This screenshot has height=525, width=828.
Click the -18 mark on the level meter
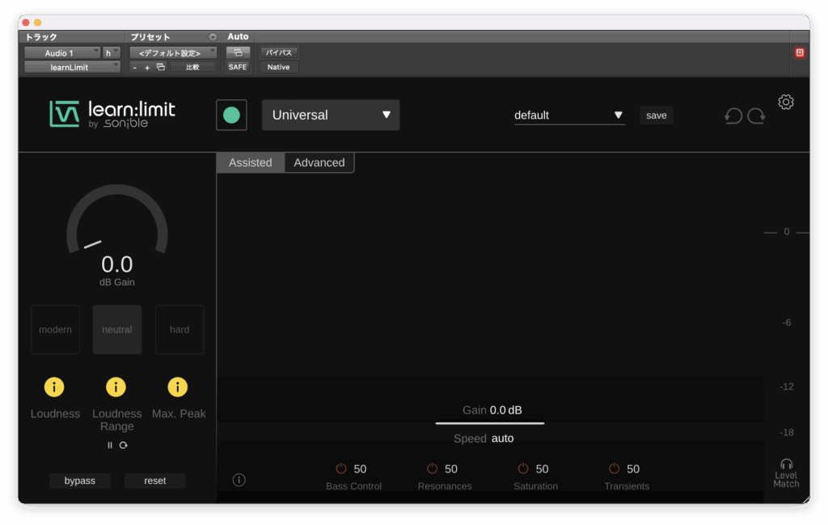pos(786,433)
